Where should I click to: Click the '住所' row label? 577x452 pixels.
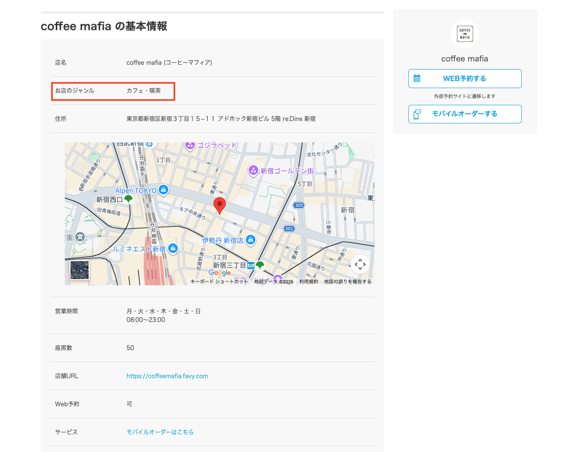click(61, 119)
